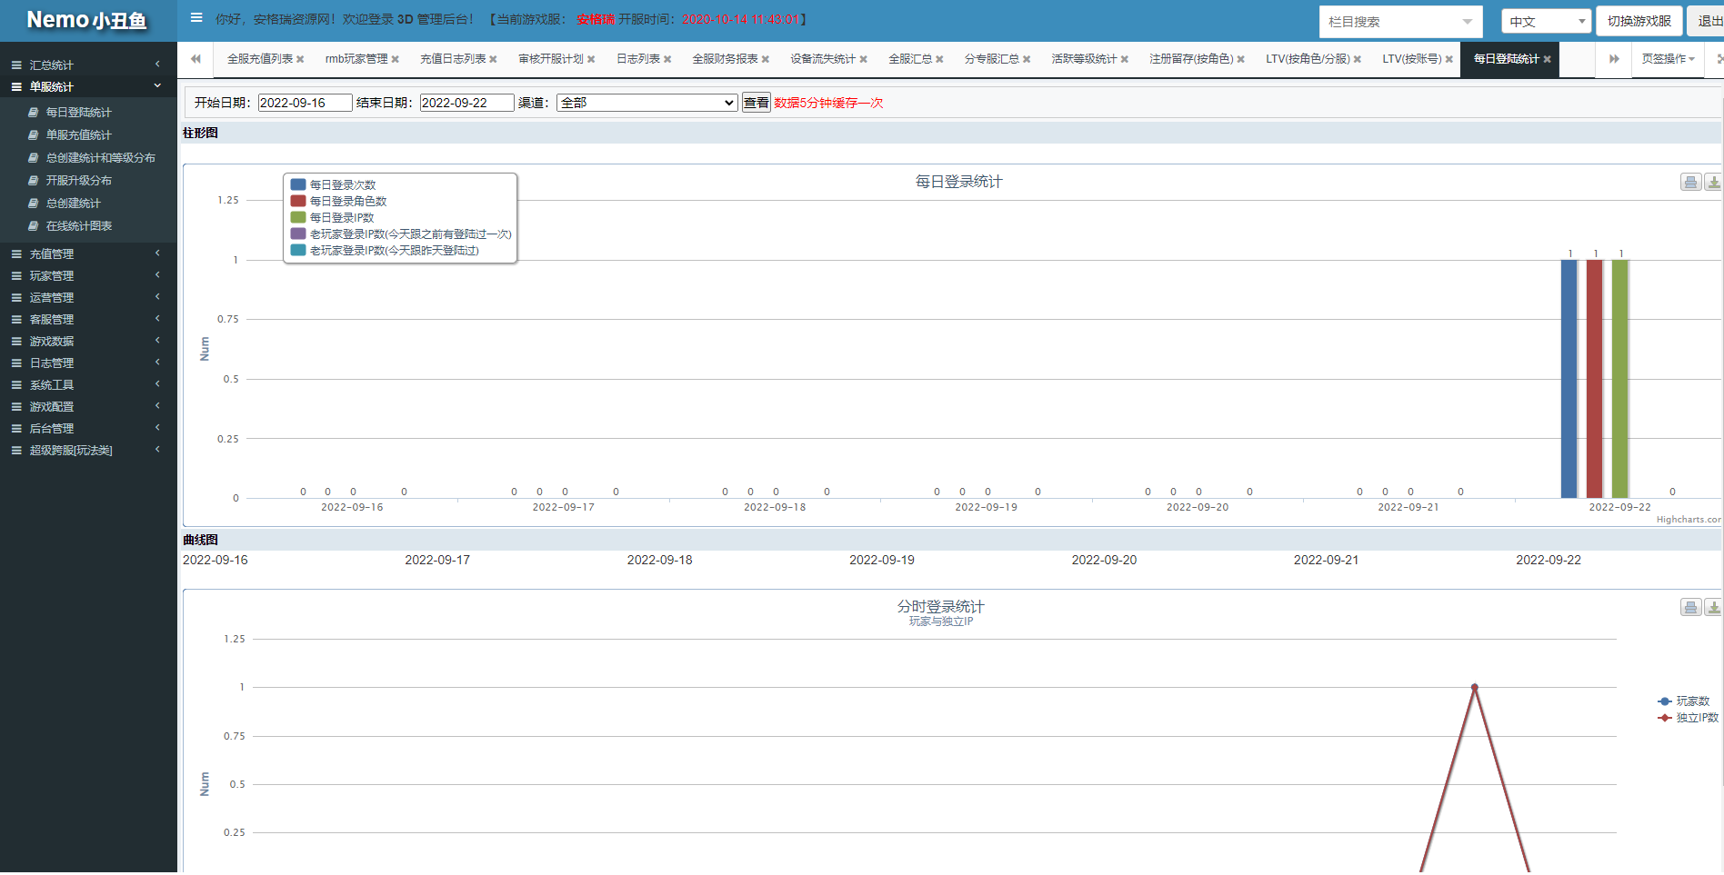Print the 每日登录统计 bar chart
Viewport: 1724px width, 875px height.
[x=1689, y=182]
